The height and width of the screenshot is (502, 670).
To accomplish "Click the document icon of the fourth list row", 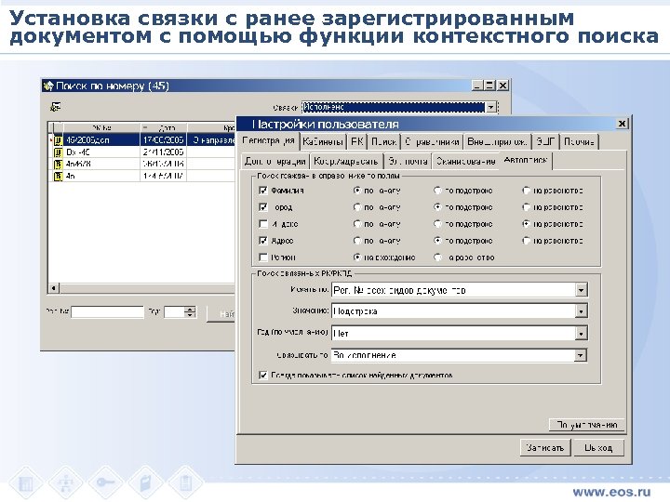I will click(58, 176).
